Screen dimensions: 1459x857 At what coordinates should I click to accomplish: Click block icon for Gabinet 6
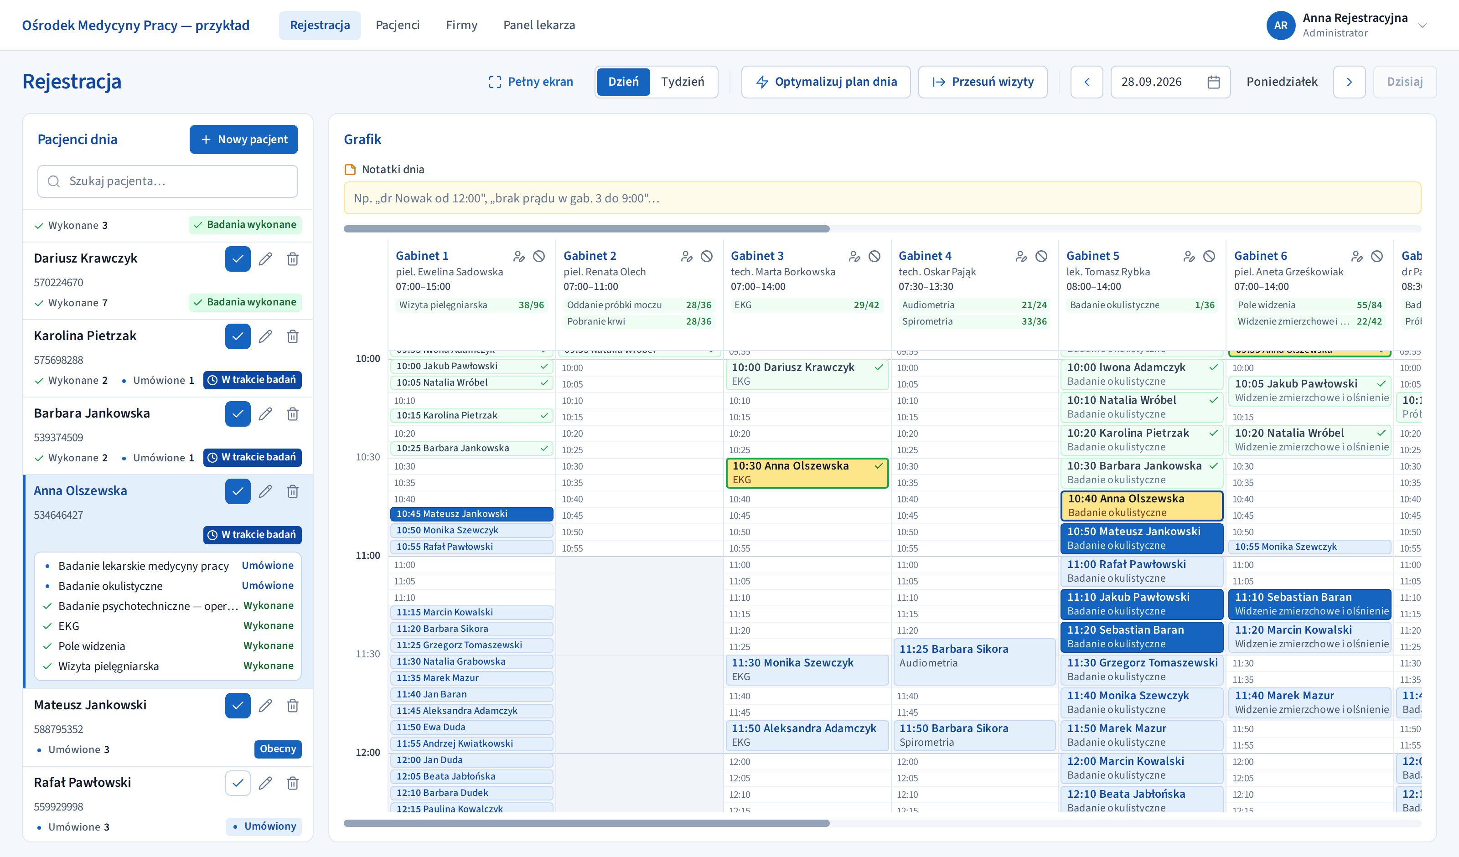pos(1377,256)
